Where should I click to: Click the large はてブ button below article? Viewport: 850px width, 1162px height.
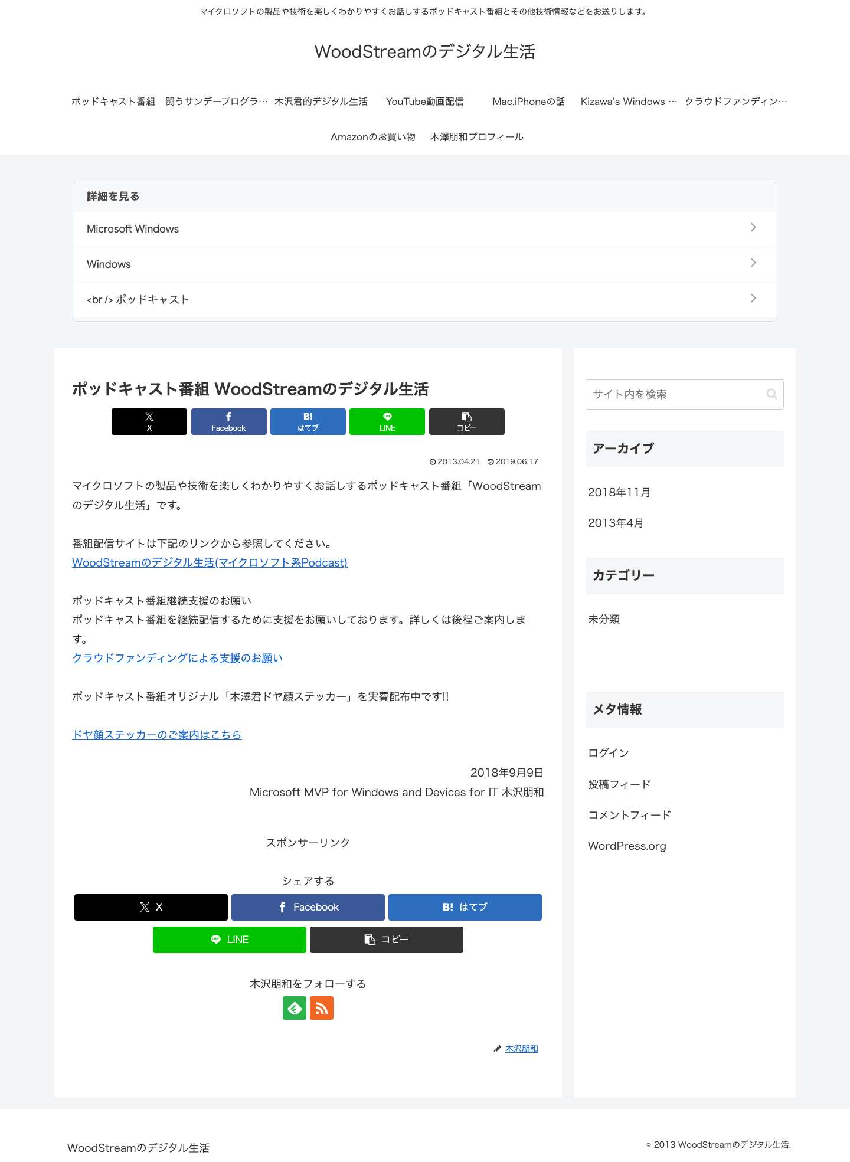[x=465, y=907]
